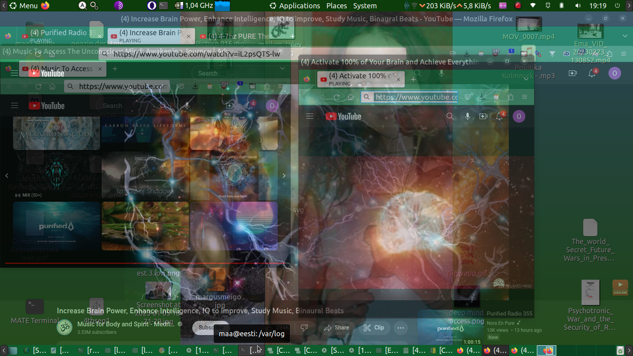Select the New filter chip
Viewport: 633px width, 356px height.
point(493,337)
